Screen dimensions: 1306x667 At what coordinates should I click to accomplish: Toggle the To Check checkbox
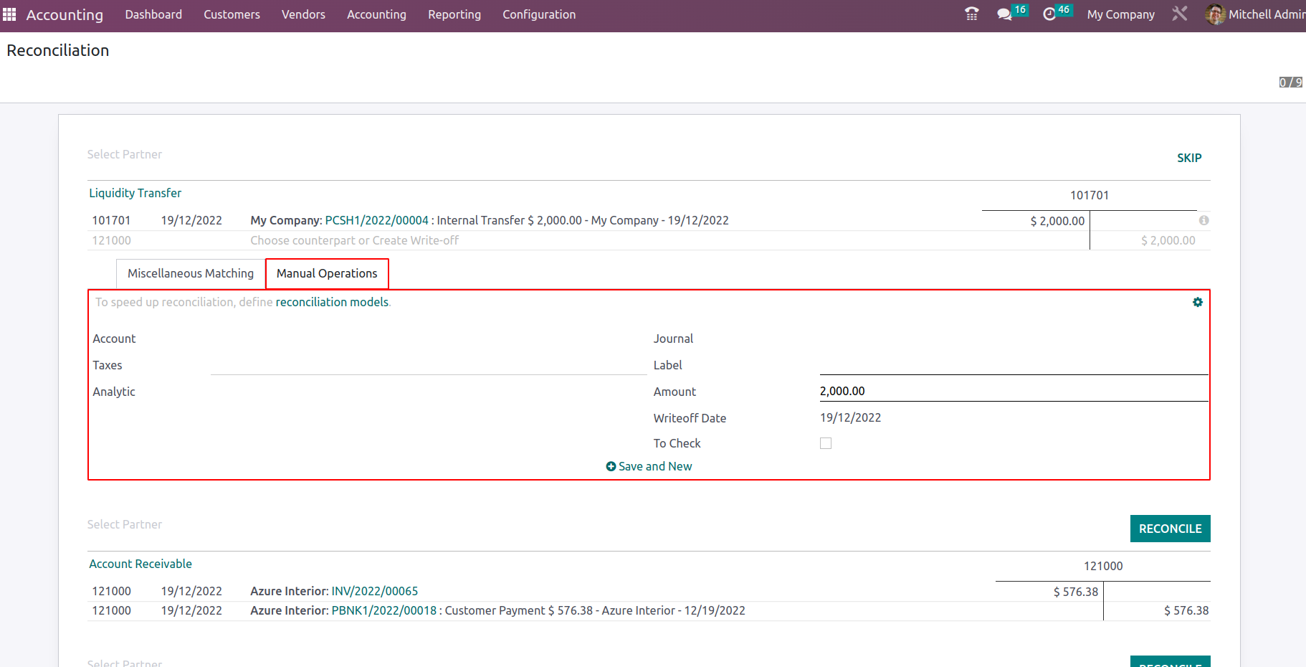826,443
